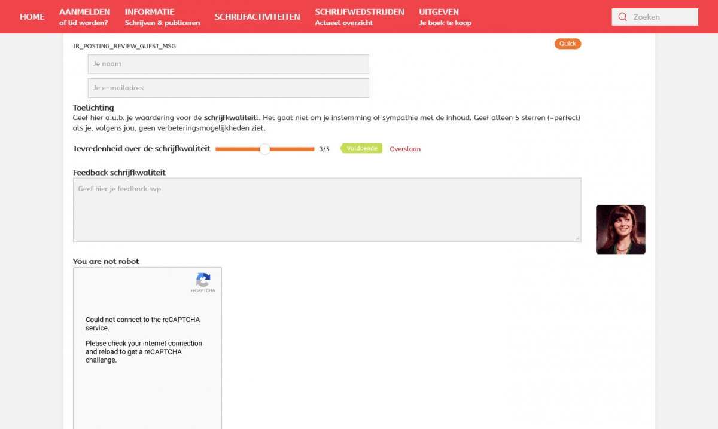Open the HOME menu item
The height and width of the screenshot is (429, 718).
pos(32,17)
